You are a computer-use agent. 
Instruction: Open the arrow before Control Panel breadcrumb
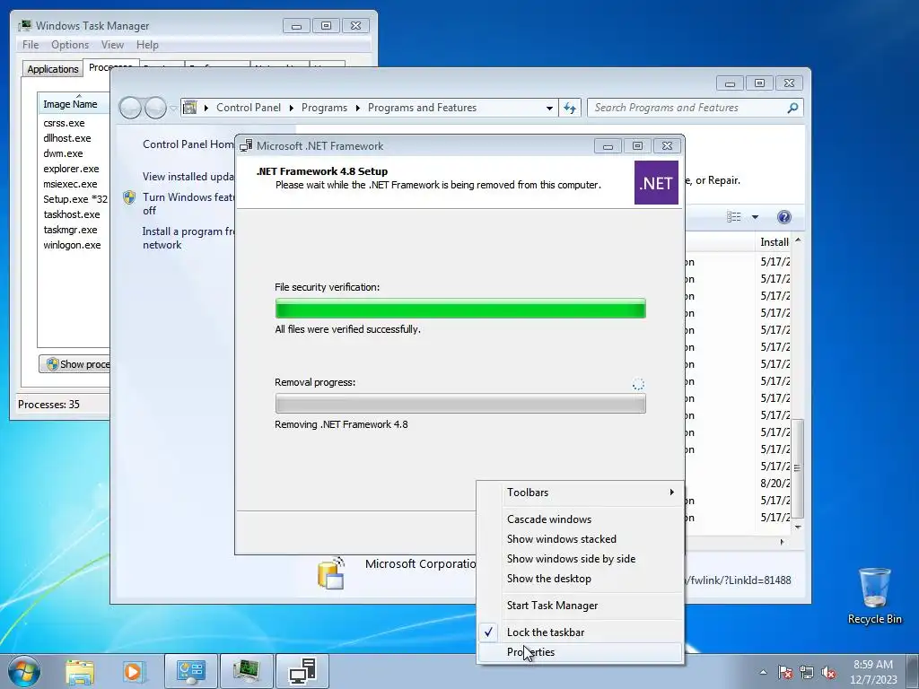pos(206,108)
